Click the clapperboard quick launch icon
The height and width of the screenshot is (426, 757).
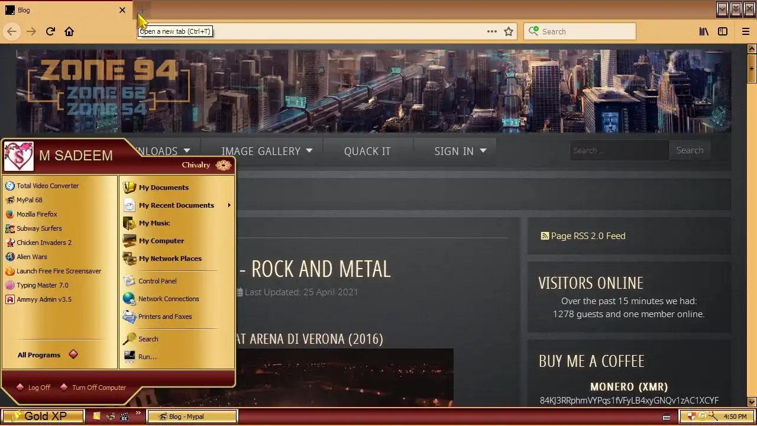124,417
